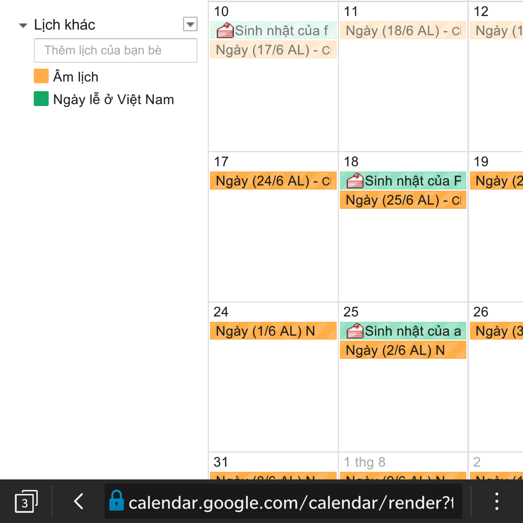Click the Thêm lịch của bạn bè field
Screen dimensions: 523x523
(x=115, y=50)
